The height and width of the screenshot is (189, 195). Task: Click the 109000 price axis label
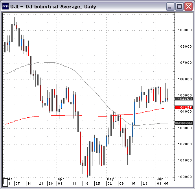click(x=185, y=30)
